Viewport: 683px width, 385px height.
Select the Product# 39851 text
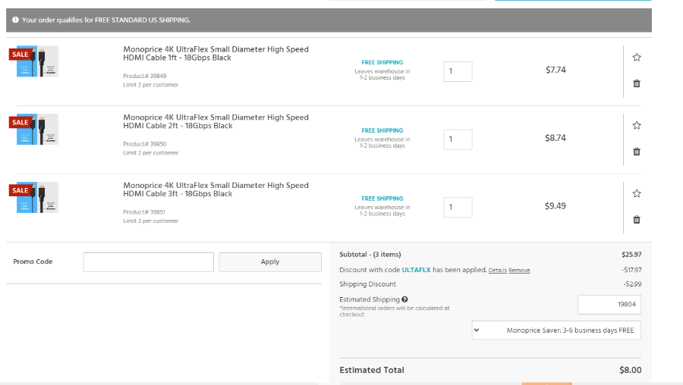[144, 212]
